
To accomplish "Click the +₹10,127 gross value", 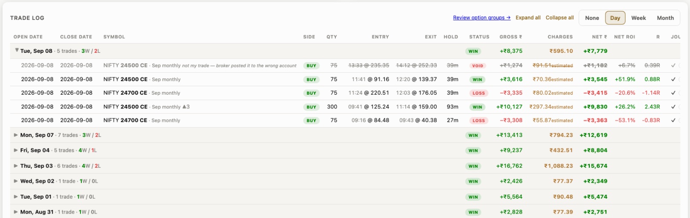I will point(509,107).
